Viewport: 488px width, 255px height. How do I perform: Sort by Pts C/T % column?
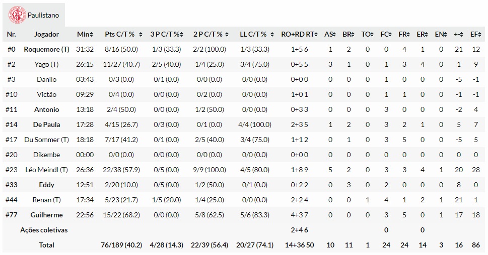(122, 34)
